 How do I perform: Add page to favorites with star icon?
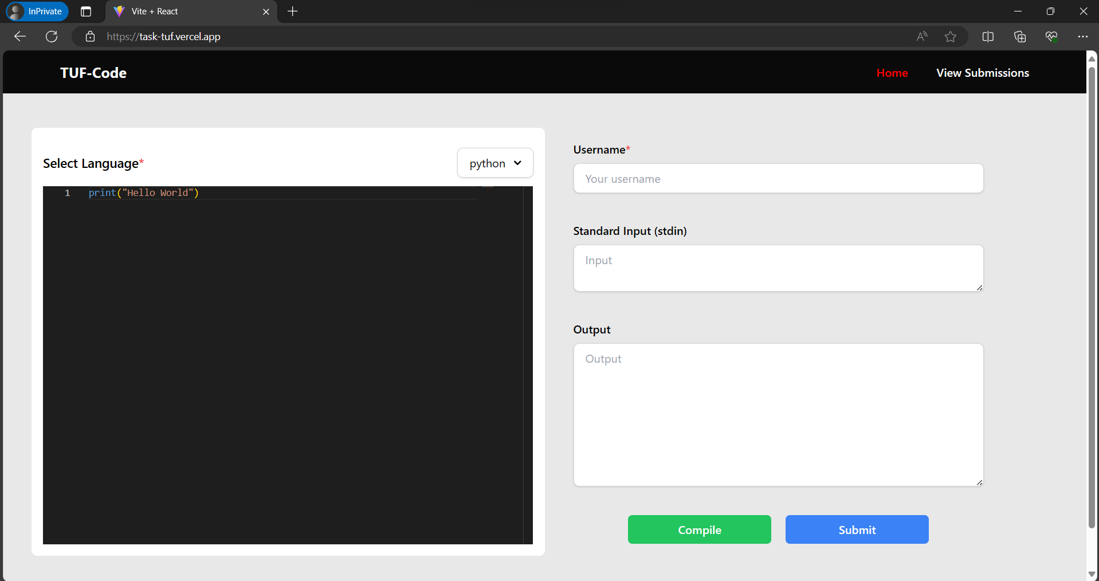(x=951, y=37)
